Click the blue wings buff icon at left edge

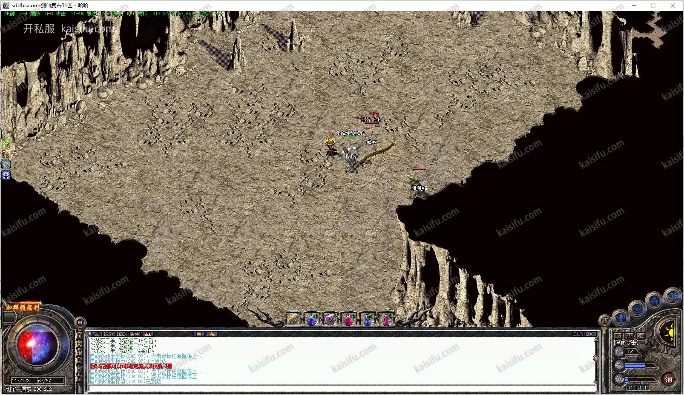click(x=6, y=175)
